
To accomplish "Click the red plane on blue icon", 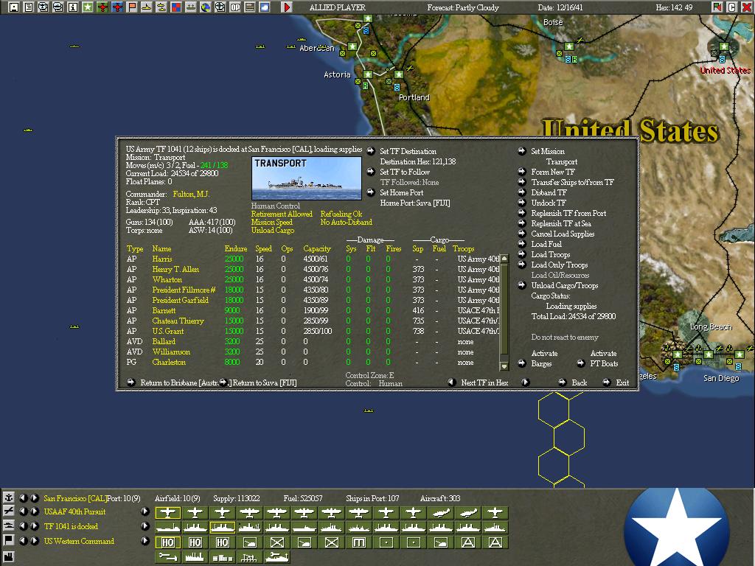I will [x=117, y=7].
